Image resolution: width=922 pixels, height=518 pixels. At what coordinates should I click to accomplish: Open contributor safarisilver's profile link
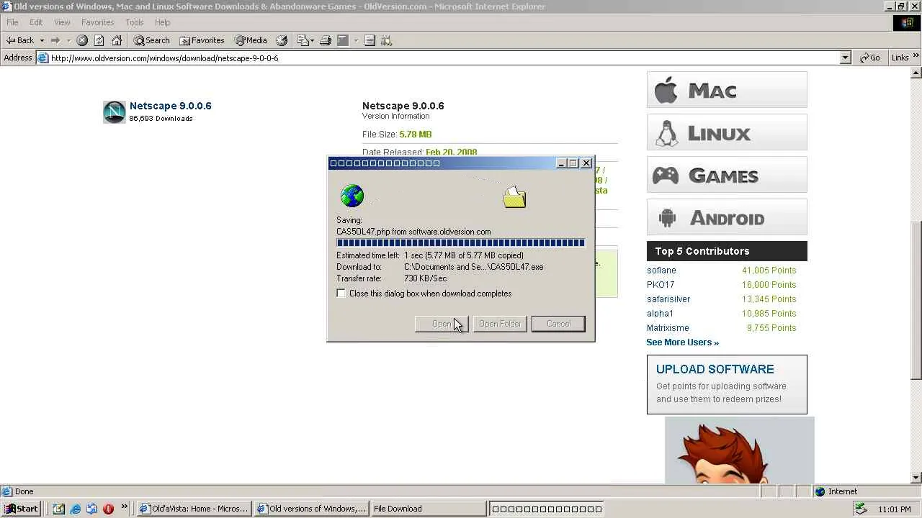point(668,299)
